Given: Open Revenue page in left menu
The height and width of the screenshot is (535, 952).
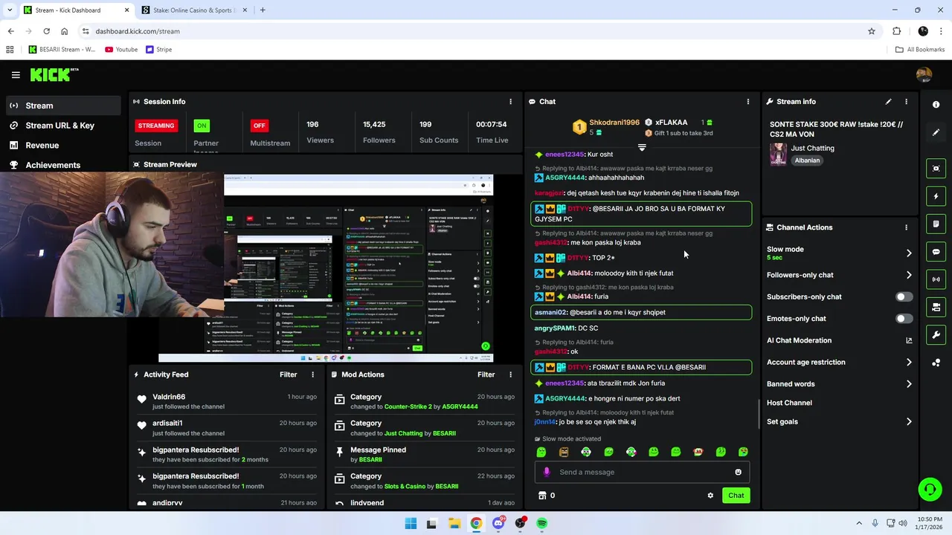Looking at the screenshot, I should [x=62, y=146].
